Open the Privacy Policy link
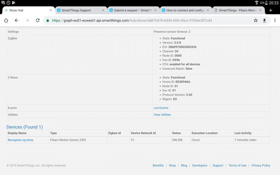The image size is (280, 175). click(261, 165)
